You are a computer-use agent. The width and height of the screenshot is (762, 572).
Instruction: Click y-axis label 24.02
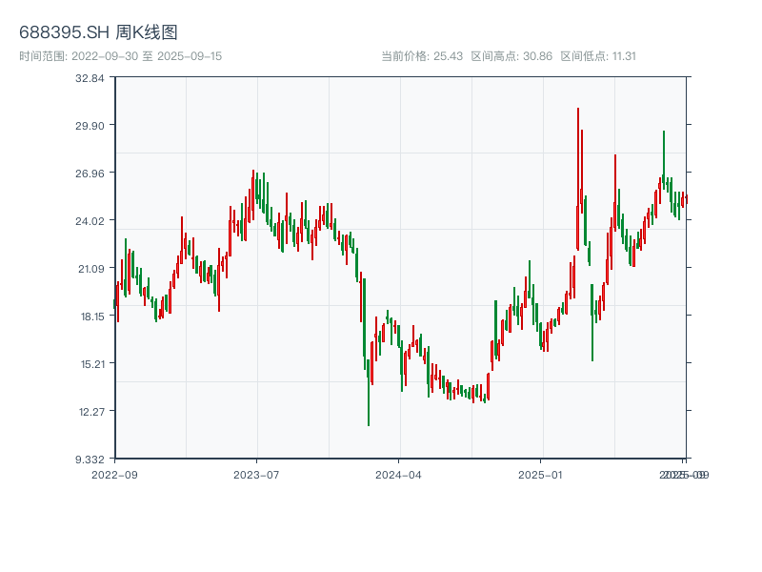click(x=90, y=221)
